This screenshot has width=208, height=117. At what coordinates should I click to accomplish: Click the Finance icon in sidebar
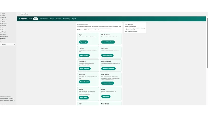(1, 30)
